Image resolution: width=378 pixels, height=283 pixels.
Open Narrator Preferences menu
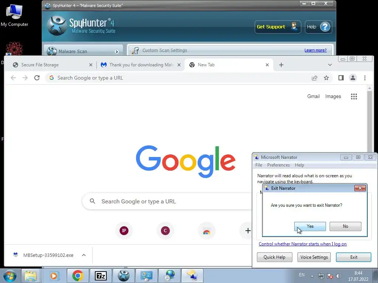(x=278, y=165)
